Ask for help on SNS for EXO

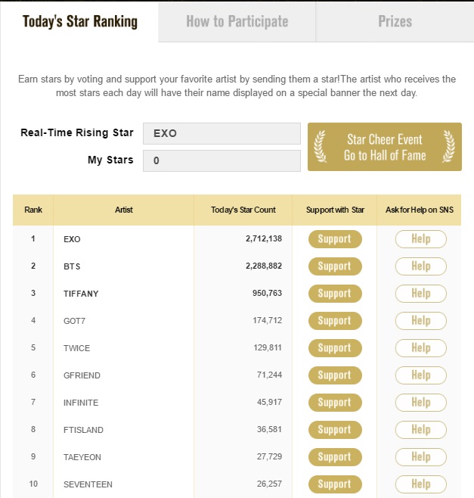click(x=420, y=239)
